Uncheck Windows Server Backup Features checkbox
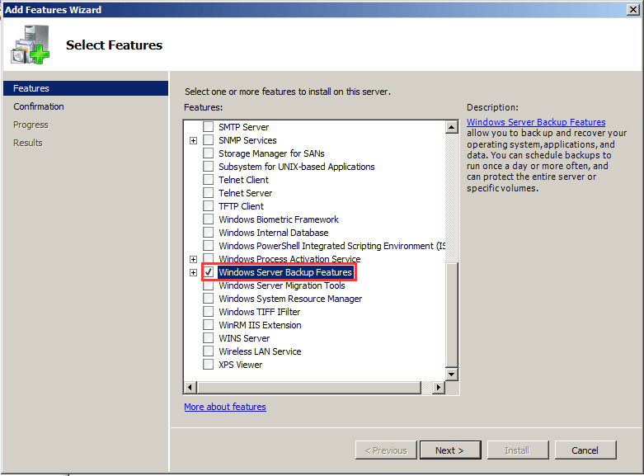Screen dimensions: 644x476 208,272
